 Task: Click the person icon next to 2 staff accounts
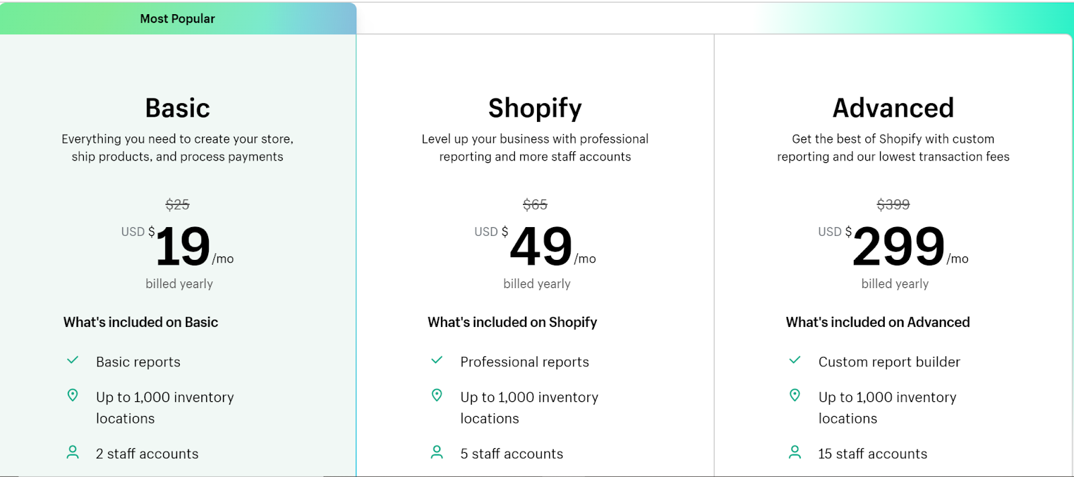coord(72,453)
